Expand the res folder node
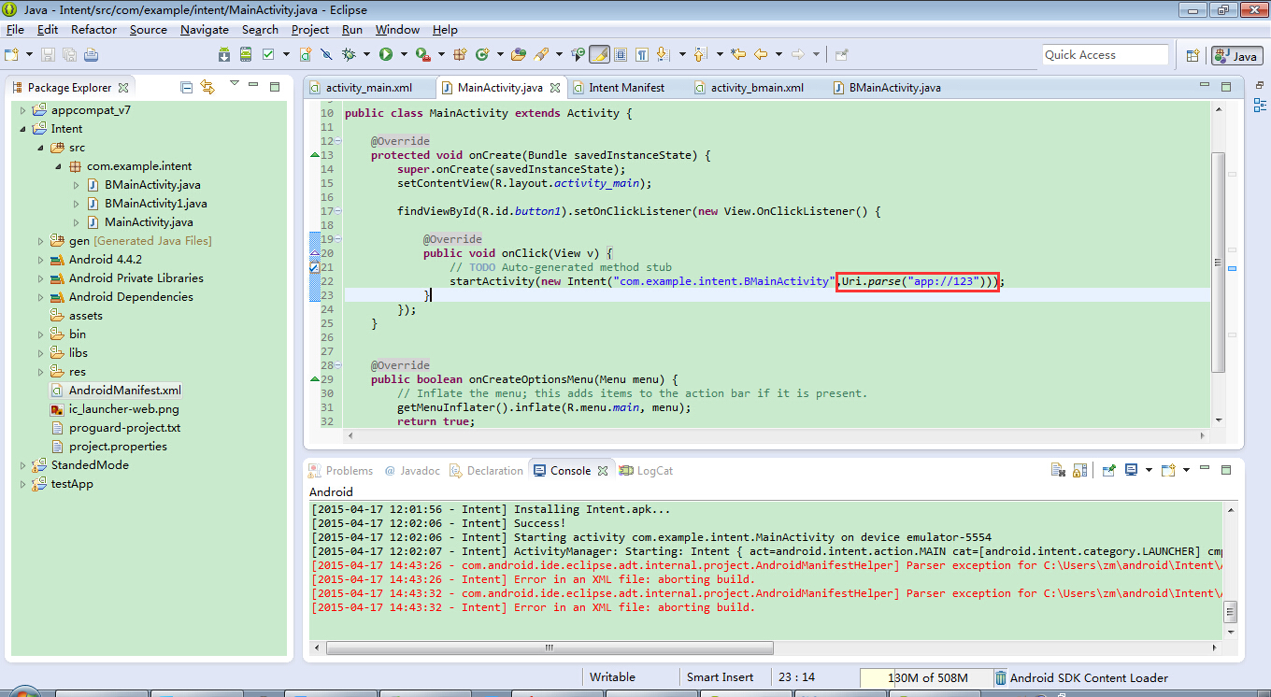This screenshot has width=1271, height=697. click(41, 372)
